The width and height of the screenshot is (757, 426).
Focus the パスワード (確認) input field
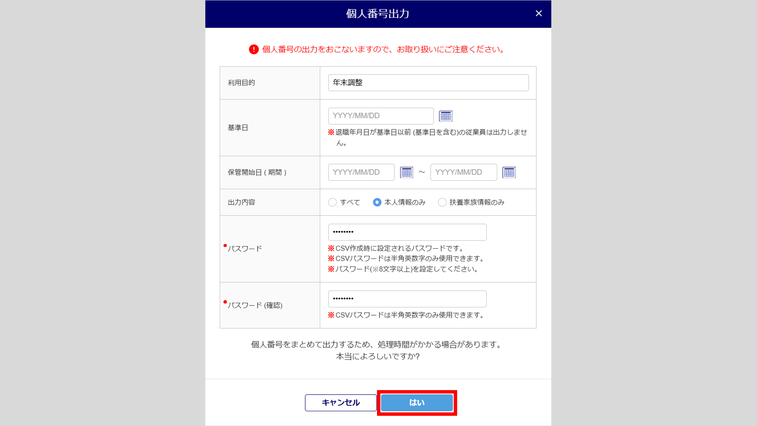click(x=407, y=299)
